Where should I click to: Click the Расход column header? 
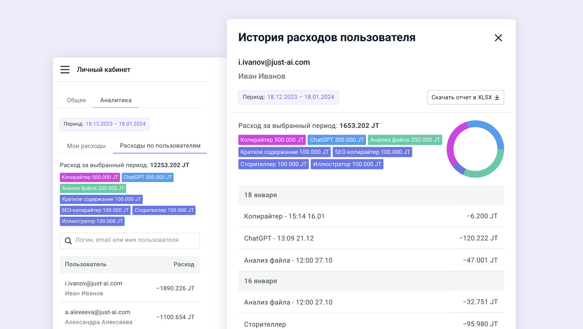point(184,264)
